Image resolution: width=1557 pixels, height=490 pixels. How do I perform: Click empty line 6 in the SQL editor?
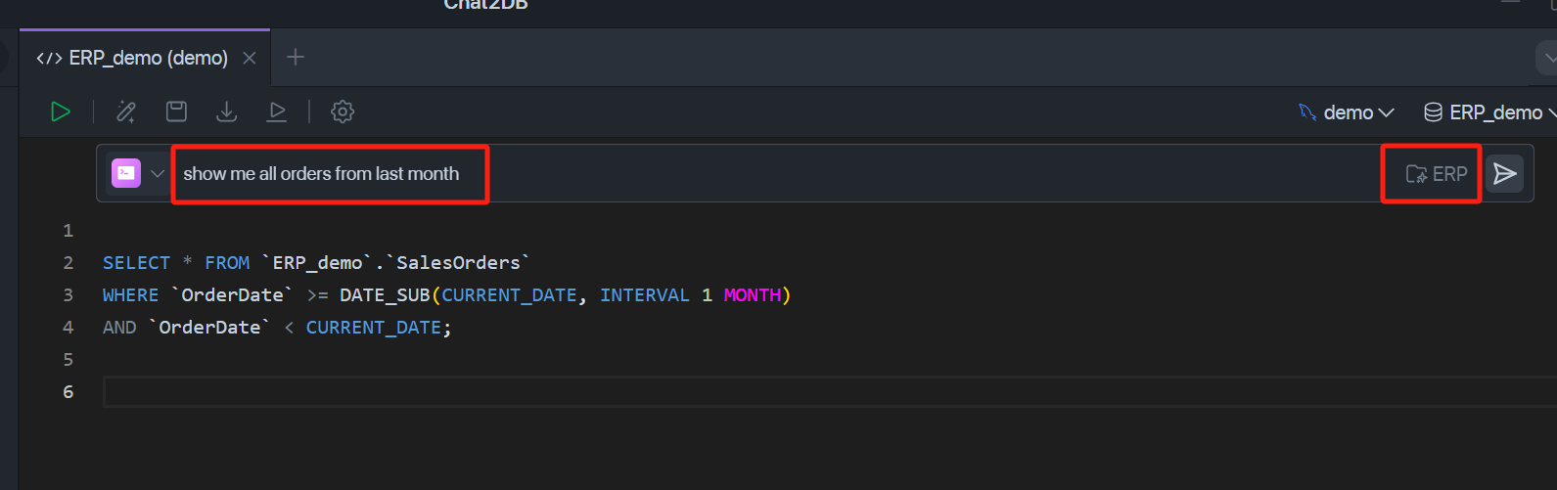tap(830, 391)
